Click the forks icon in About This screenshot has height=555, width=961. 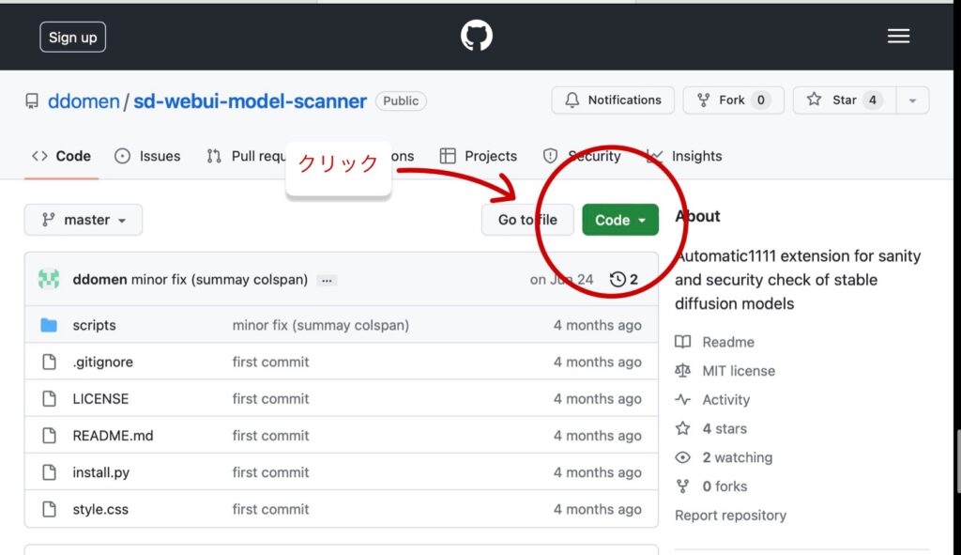pos(683,486)
